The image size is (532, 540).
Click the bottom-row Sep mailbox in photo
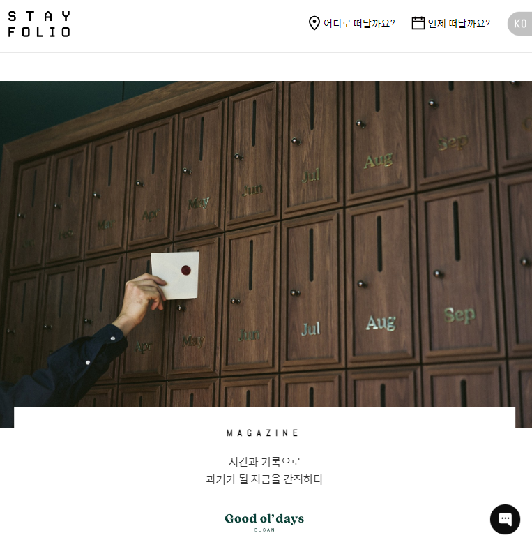pos(461,272)
